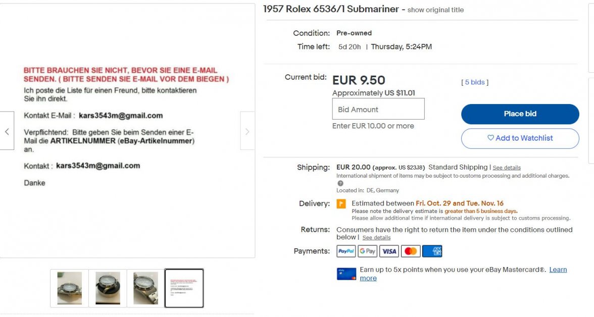Select the second watch thumbnail
Screen dimensions: 594x317
coord(108,288)
